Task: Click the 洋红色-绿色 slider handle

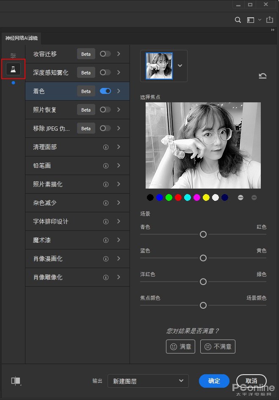Action: 203,282
